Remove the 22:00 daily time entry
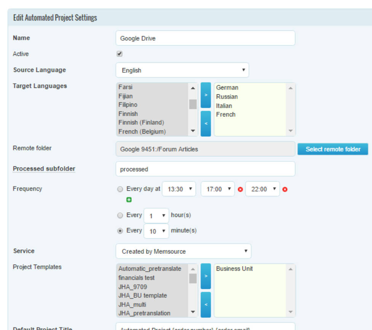 point(285,189)
